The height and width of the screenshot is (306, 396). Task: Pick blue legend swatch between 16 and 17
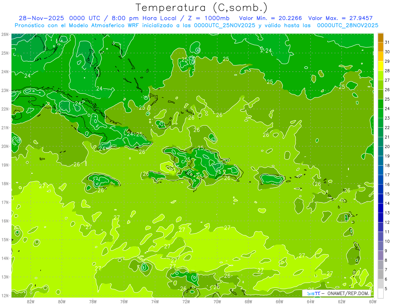click(380, 180)
